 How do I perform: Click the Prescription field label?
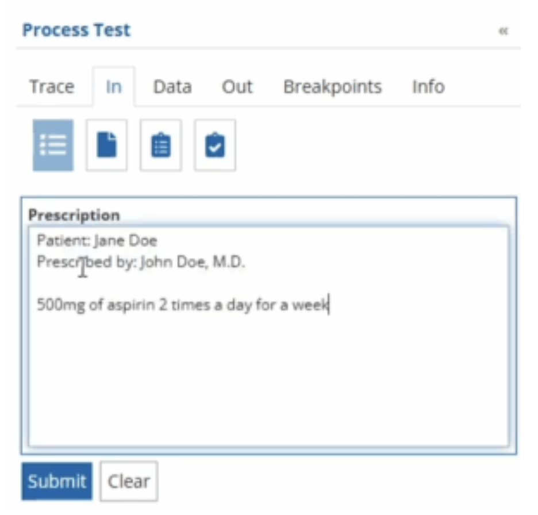74,216
